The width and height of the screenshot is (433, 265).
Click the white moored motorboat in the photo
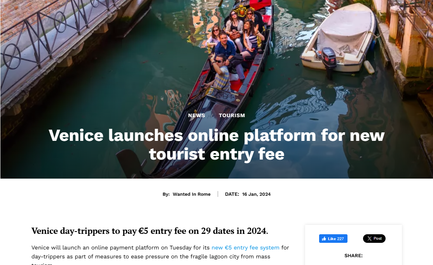click(339, 39)
